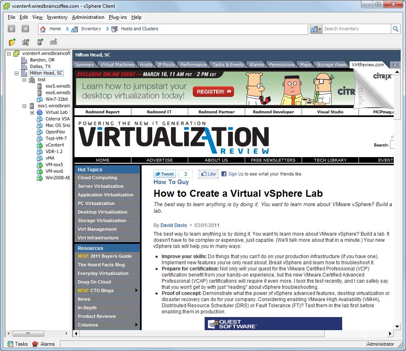Click the Bandon, OR datacenter icon
The width and height of the screenshot is (406, 351).
pyautogui.click(x=24, y=60)
